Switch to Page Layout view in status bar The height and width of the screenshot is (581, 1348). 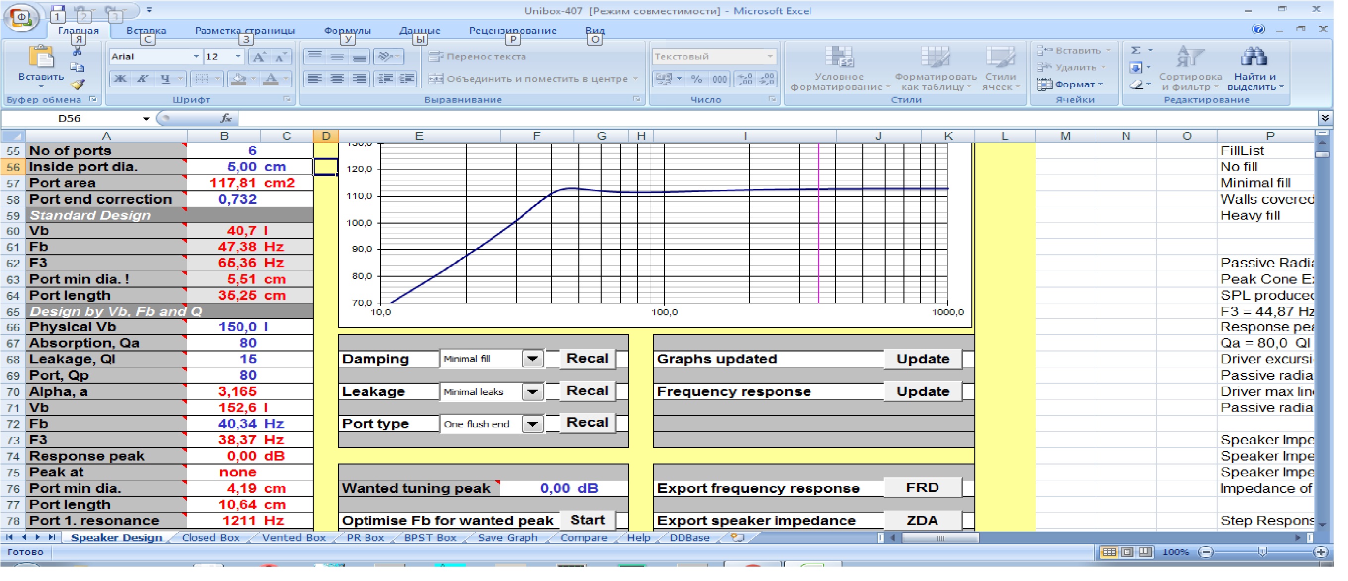1127,552
